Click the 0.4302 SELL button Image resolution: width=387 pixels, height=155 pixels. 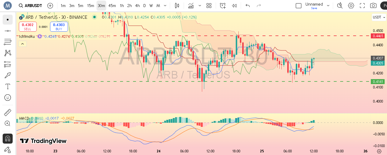pyautogui.click(x=28, y=27)
